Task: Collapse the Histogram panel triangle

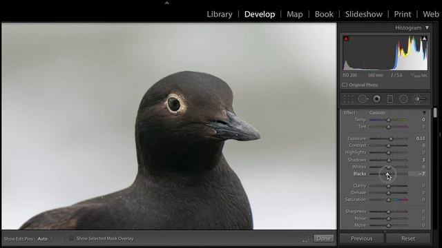Action: click(427, 28)
